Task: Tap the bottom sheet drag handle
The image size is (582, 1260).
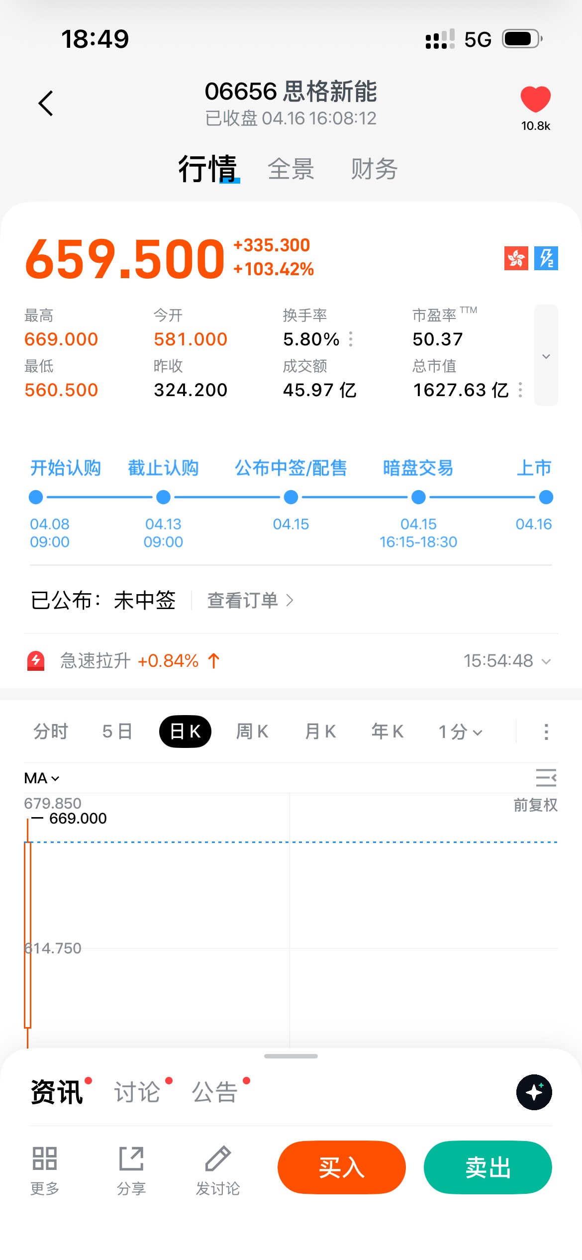Action: [x=291, y=1056]
